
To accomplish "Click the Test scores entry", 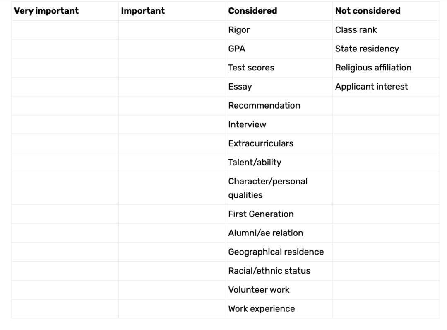I will (251, 68).
